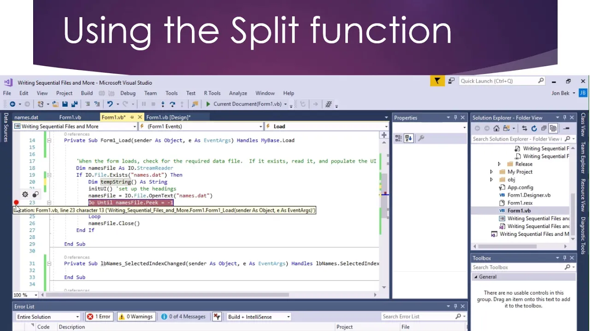
Task: Click the Save All toolbar icon
Action: tap(74, 104)
